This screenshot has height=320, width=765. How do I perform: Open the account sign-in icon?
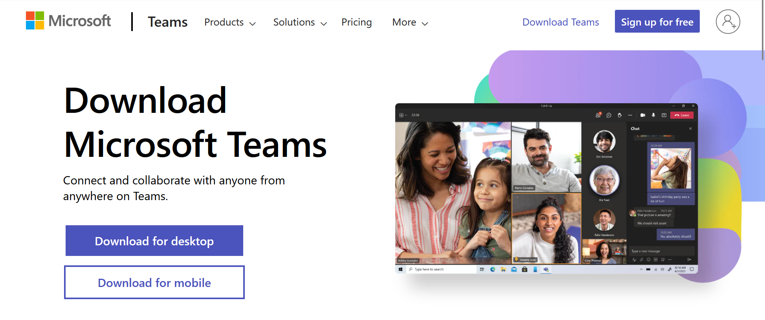[x=728, y=22]
